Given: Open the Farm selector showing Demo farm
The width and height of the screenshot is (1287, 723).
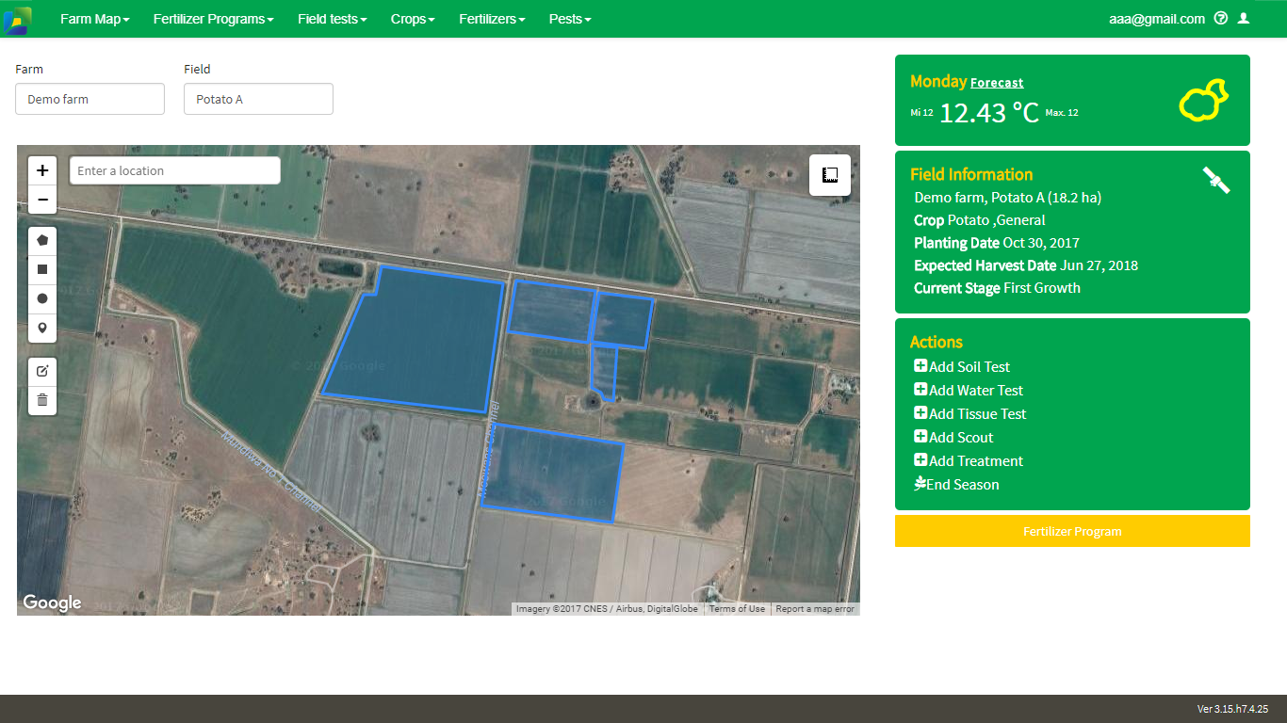Looking at the screenshot, I should point(90,99).
